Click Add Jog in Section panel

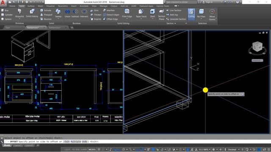pos(172,15)
